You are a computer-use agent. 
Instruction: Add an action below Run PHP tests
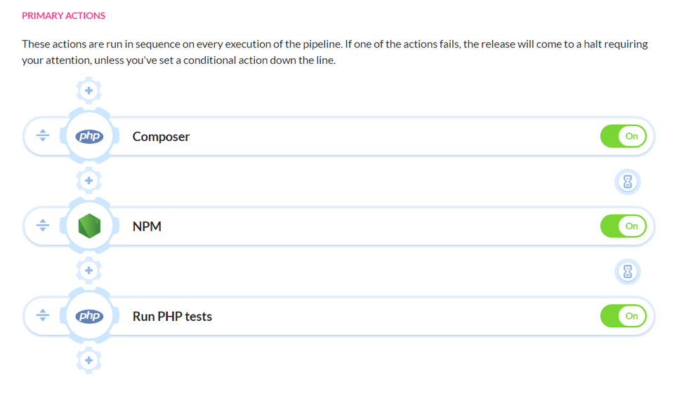(89, 360)
